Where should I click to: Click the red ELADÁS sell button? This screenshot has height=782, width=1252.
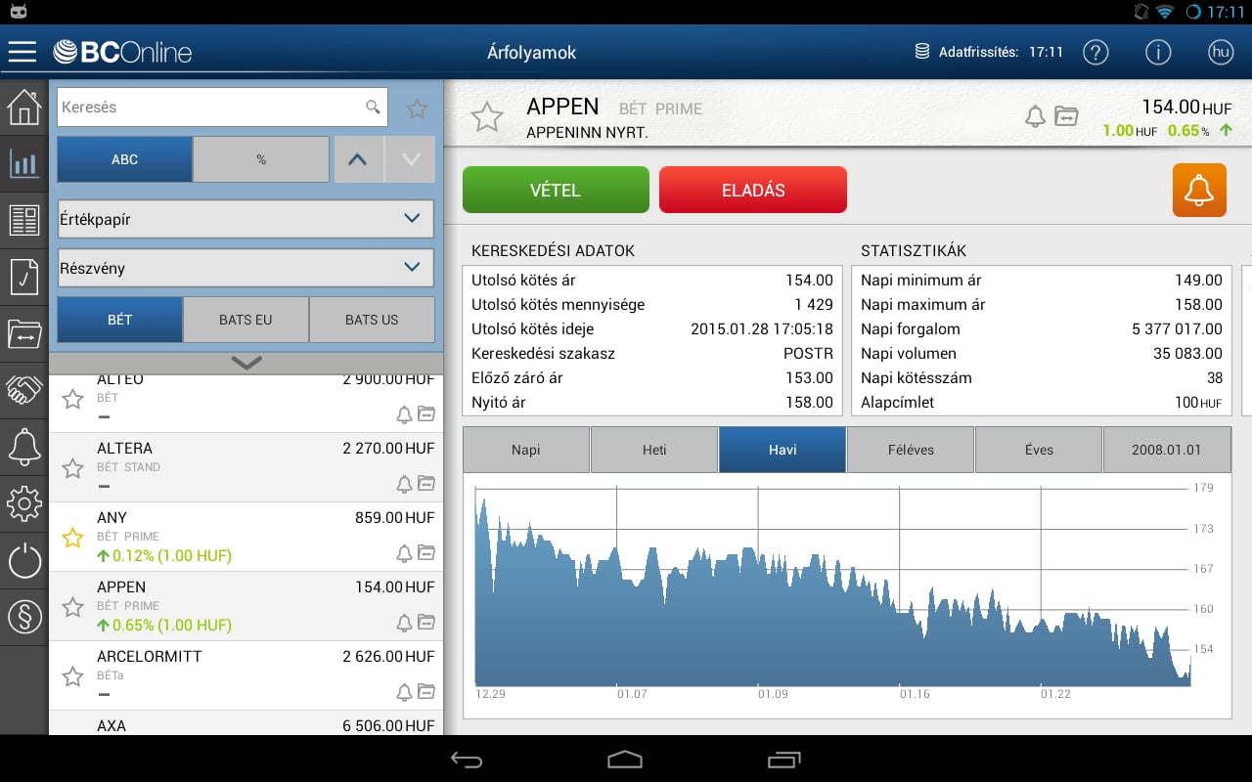pyautogui.click(x=753, y=190)
